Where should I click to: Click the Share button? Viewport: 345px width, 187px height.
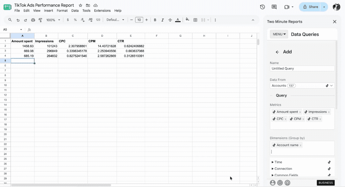click(310, 7)
